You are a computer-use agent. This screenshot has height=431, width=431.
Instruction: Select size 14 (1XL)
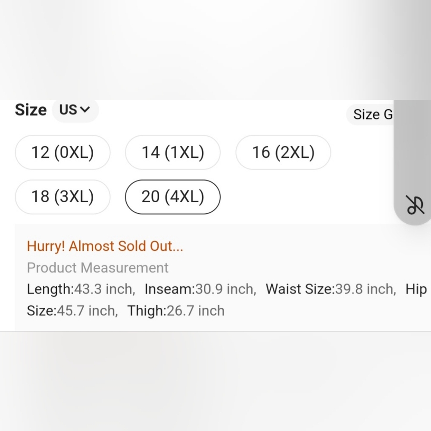pyautogui.click(x=173, y=152)
